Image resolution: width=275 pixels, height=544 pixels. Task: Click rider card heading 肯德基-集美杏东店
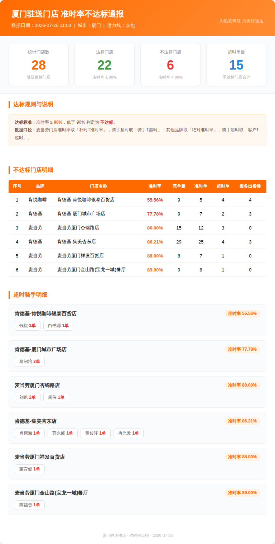(x=35, y=421)
